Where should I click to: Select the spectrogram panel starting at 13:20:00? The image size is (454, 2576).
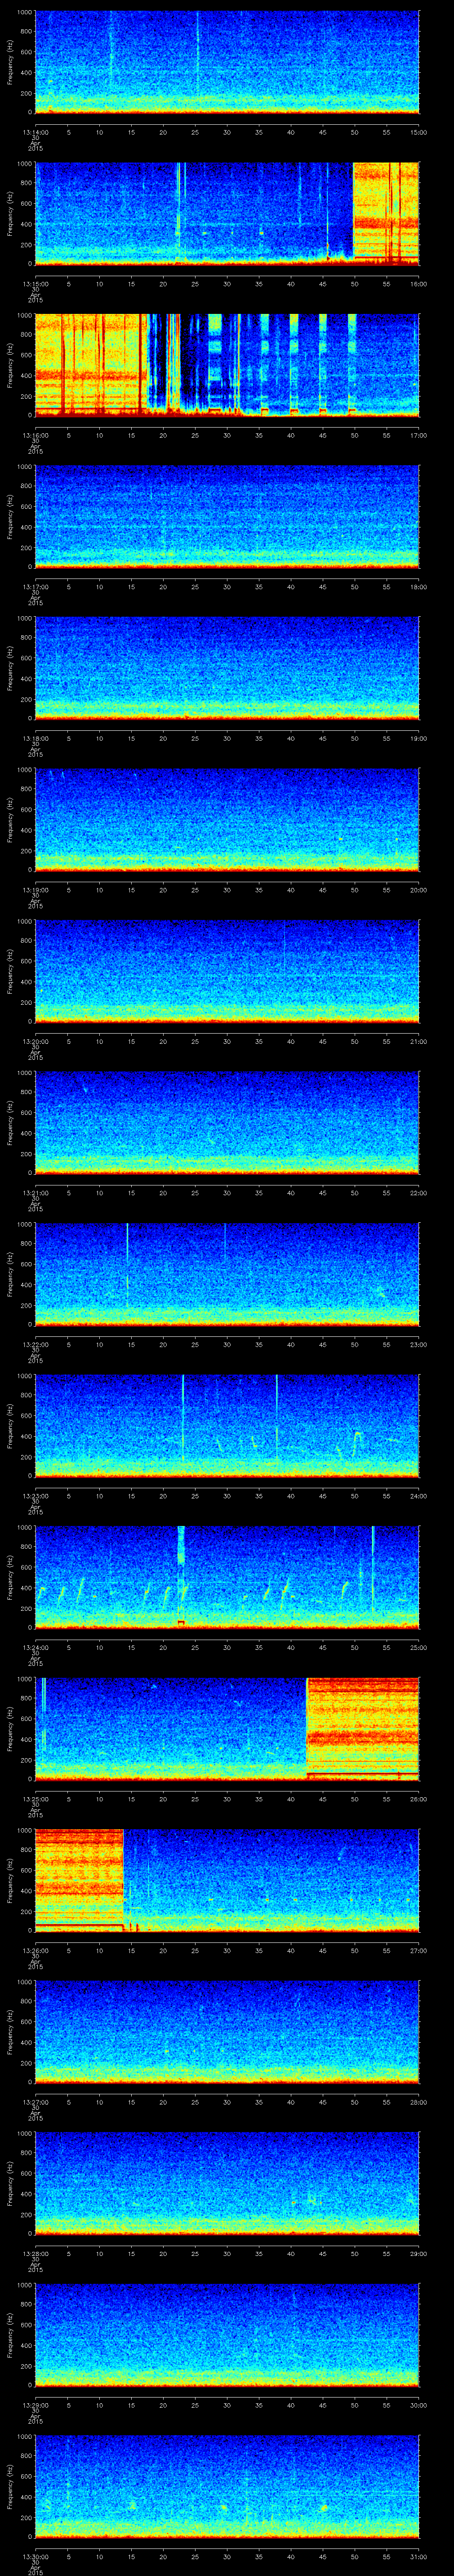(227, 972)
